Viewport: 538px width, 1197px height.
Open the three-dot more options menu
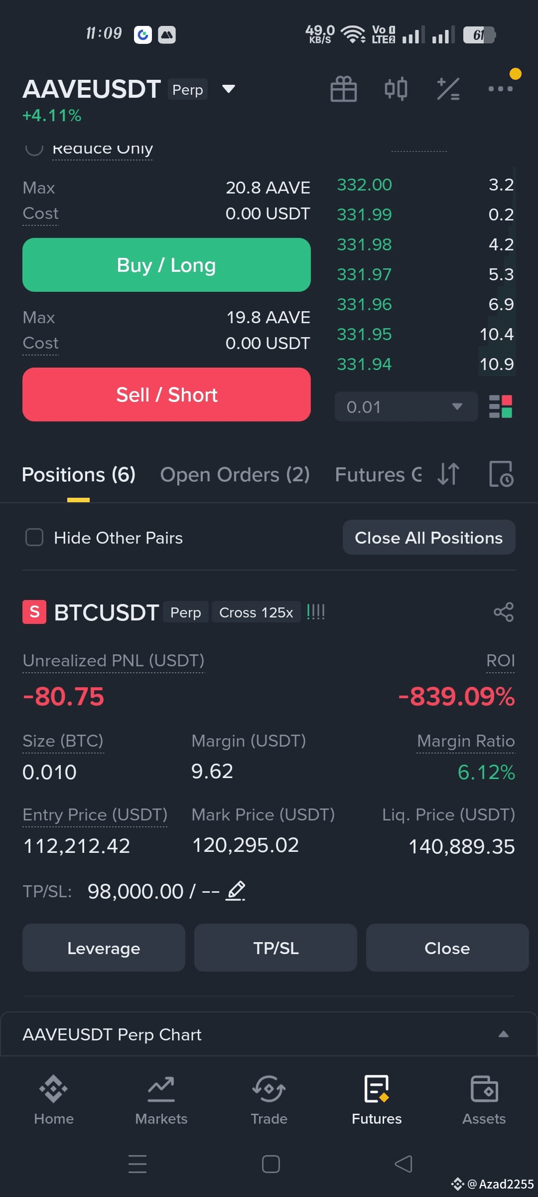501,89
